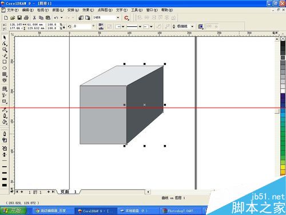Screen dimensions: 286x215
Task: Select the Zoom magnifier tool
Action: (5, 50)
